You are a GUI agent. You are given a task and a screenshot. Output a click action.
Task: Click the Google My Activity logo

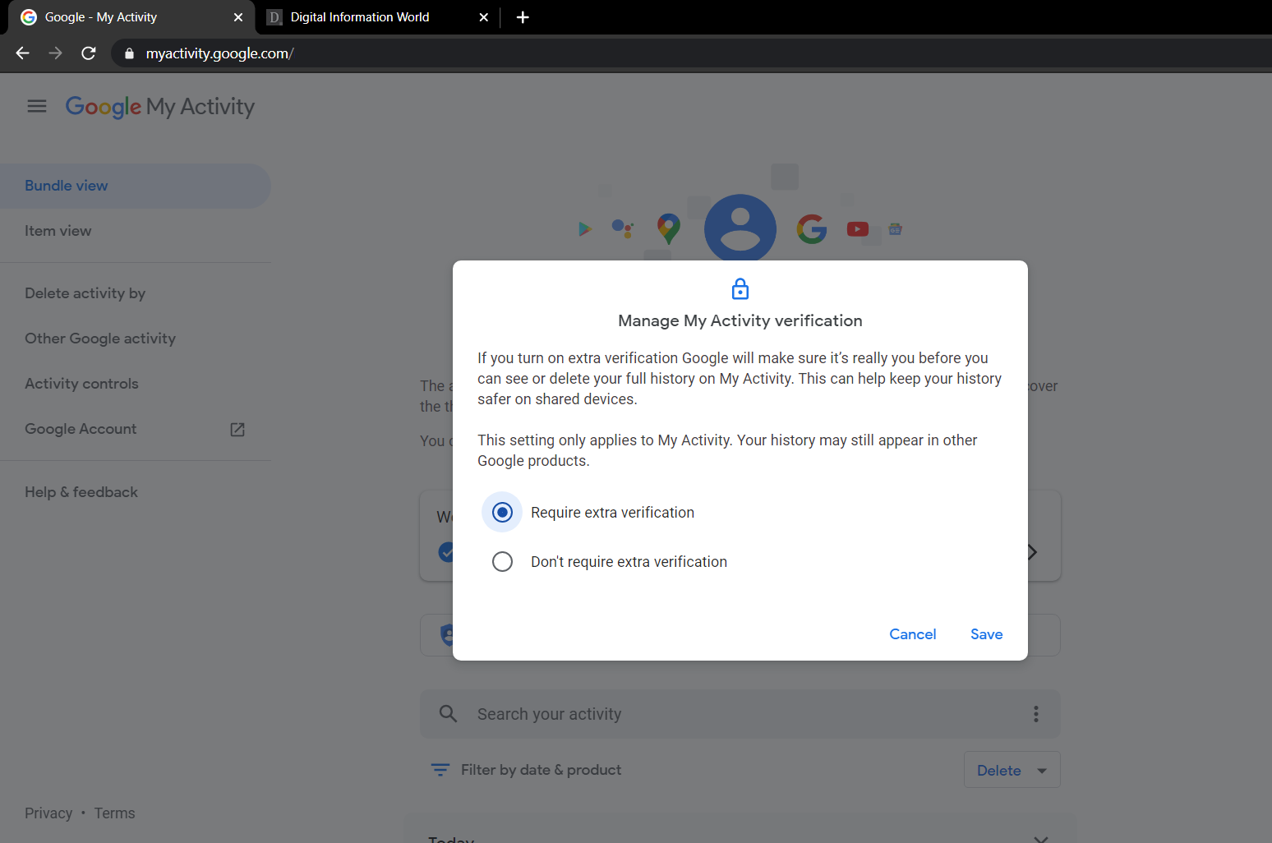pyautogui.click(x=160, y=107)
